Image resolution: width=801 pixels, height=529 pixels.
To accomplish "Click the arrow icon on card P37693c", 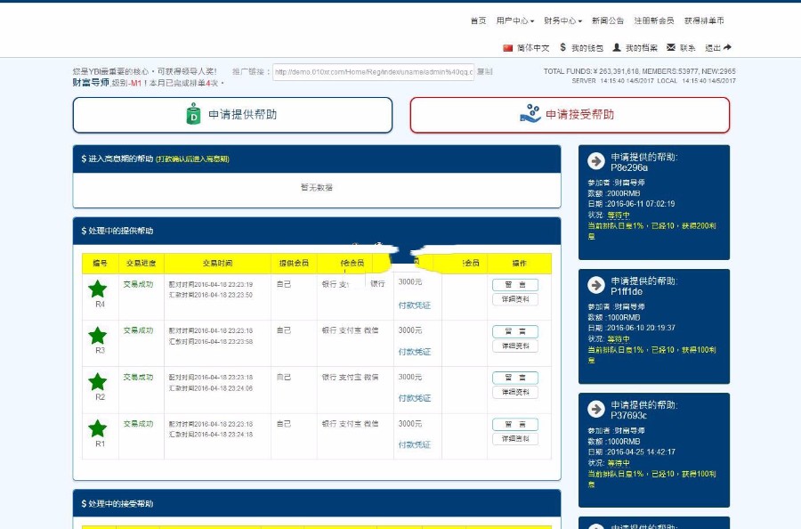I will [595, 409].
